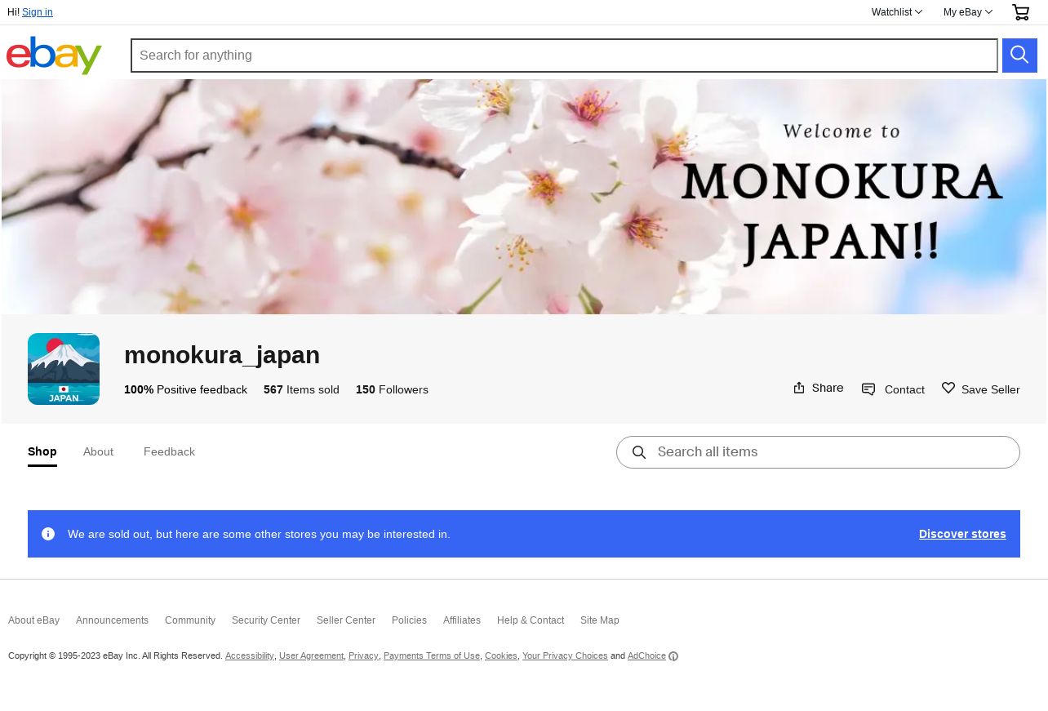Screen dimensions: 1048x711
Task: Open the Site Map link
Action: click(600, 620)
